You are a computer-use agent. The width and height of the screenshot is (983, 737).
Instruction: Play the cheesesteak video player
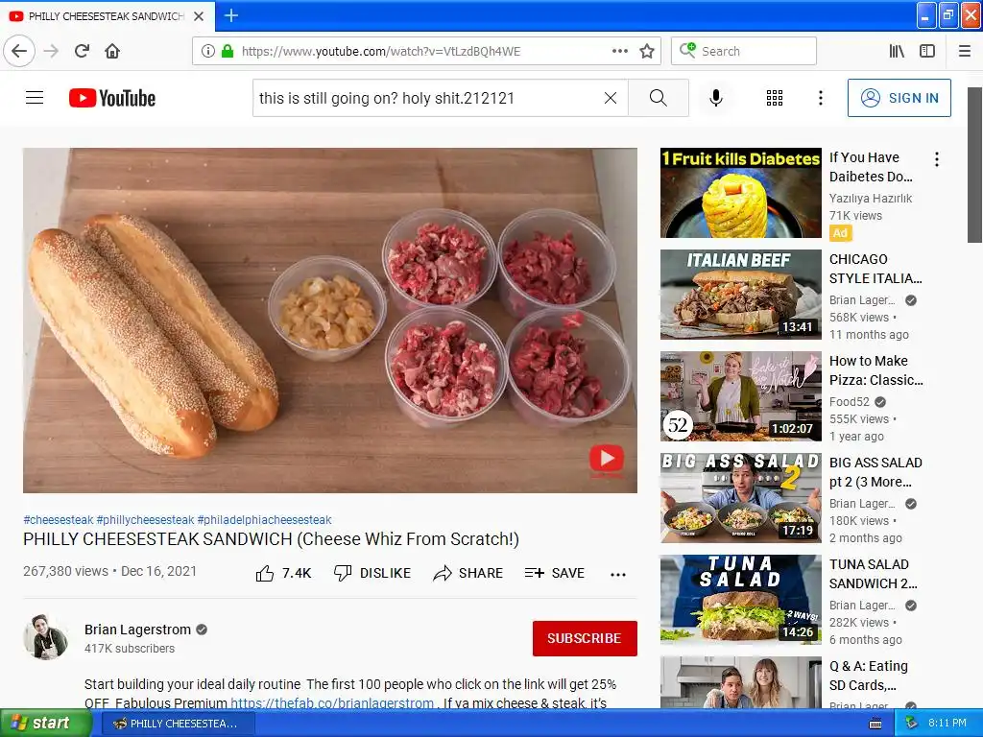coord(330,321)
